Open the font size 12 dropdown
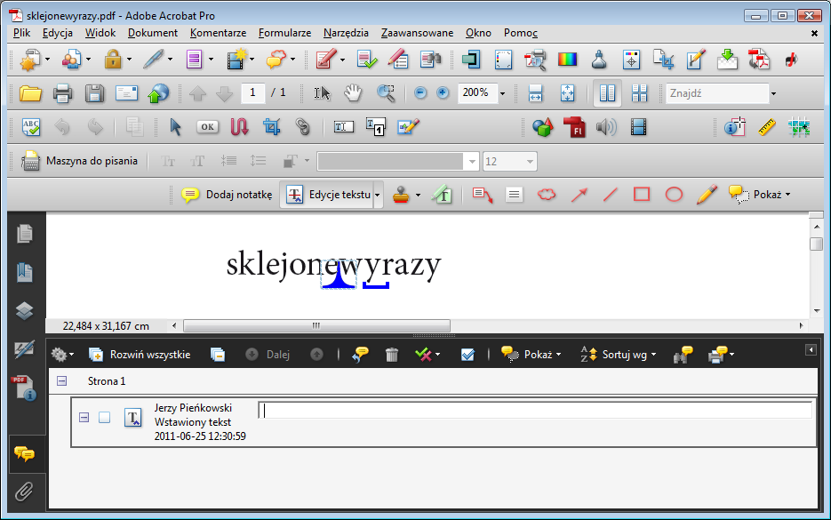 [x=528, y=161]
